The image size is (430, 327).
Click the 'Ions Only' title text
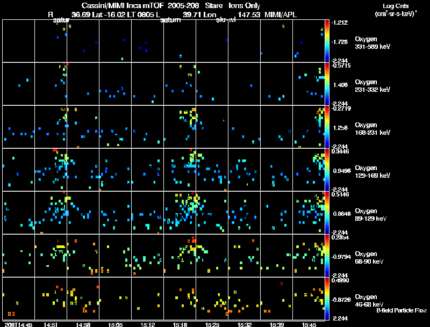tap(245, 5)
